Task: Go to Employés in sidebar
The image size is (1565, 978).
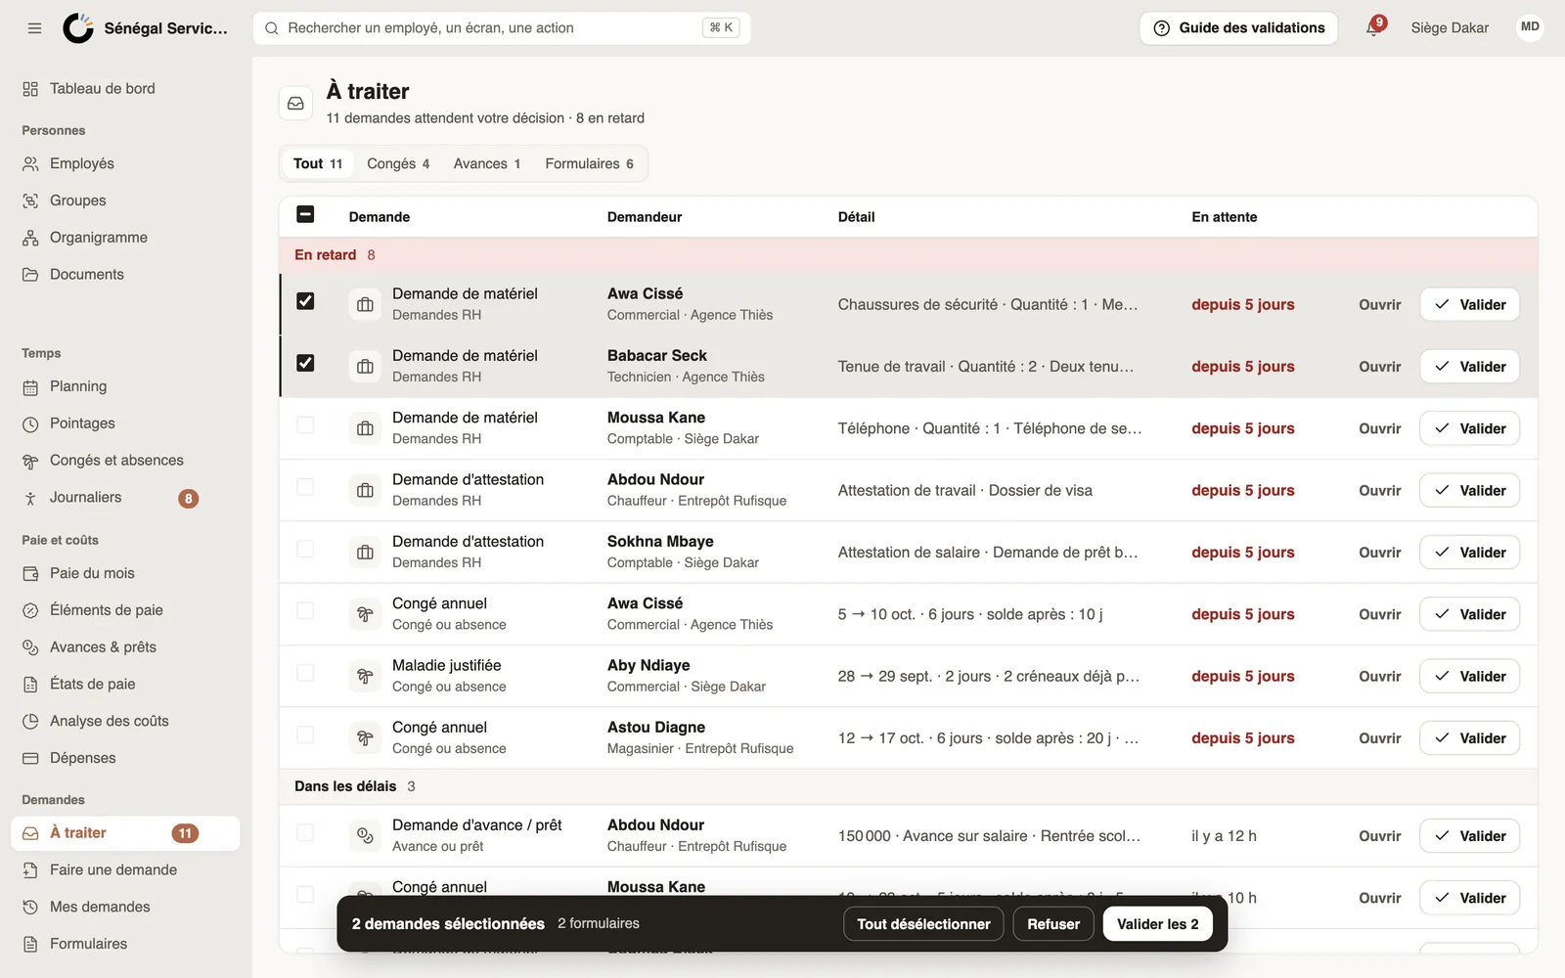Action: [x=125, y=163]
